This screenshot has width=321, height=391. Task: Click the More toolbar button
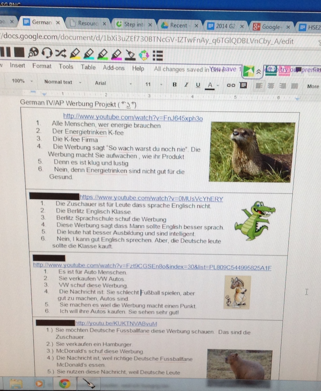click(313, 86)
